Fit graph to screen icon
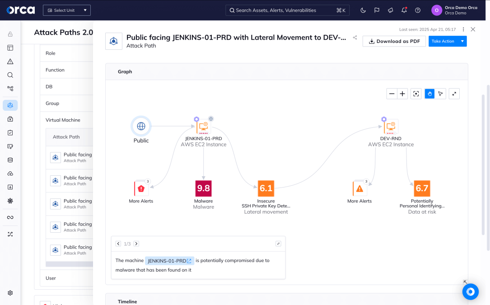Image resolution: width=490 pixels, height=305 pixels. coord(416,94)
